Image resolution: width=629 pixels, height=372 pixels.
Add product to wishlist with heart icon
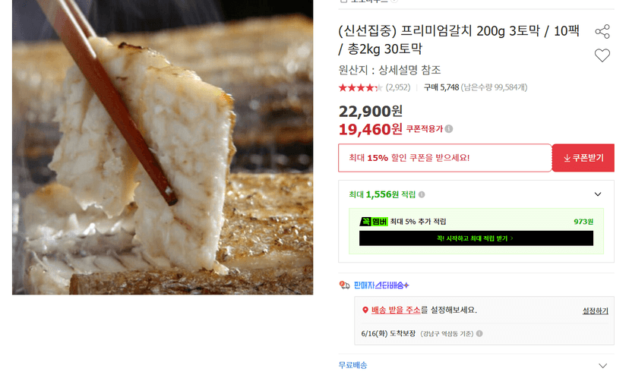pyautogui.click(x=602, y=55)
